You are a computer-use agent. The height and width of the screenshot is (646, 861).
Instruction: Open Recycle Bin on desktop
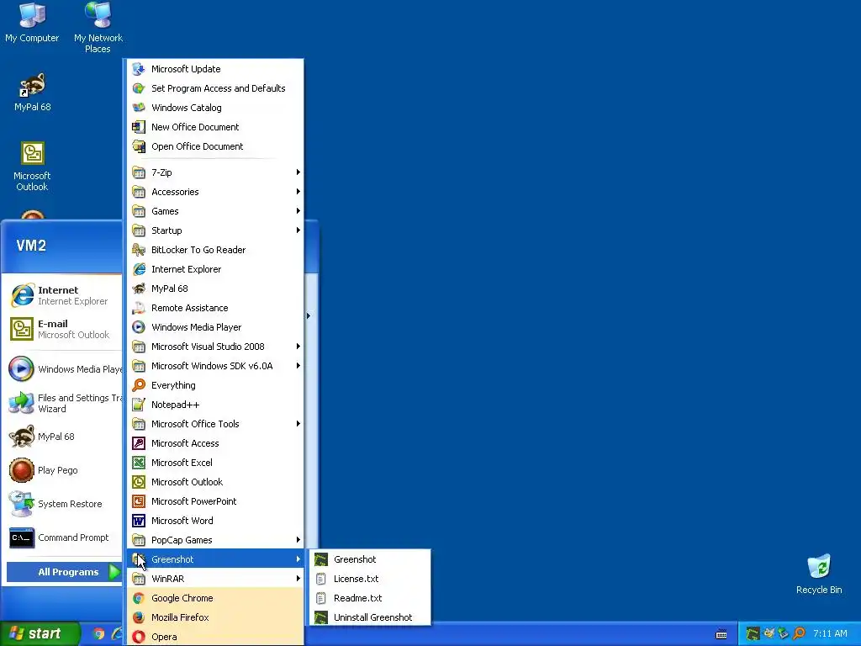click(819, 575)
